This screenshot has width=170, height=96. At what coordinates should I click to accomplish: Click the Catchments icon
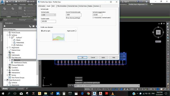[10, 55]
